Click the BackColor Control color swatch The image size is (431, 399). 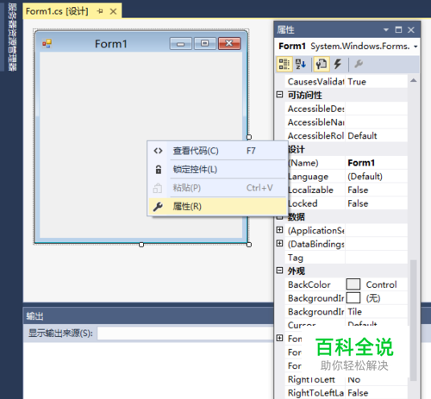(x=353, y=284)
